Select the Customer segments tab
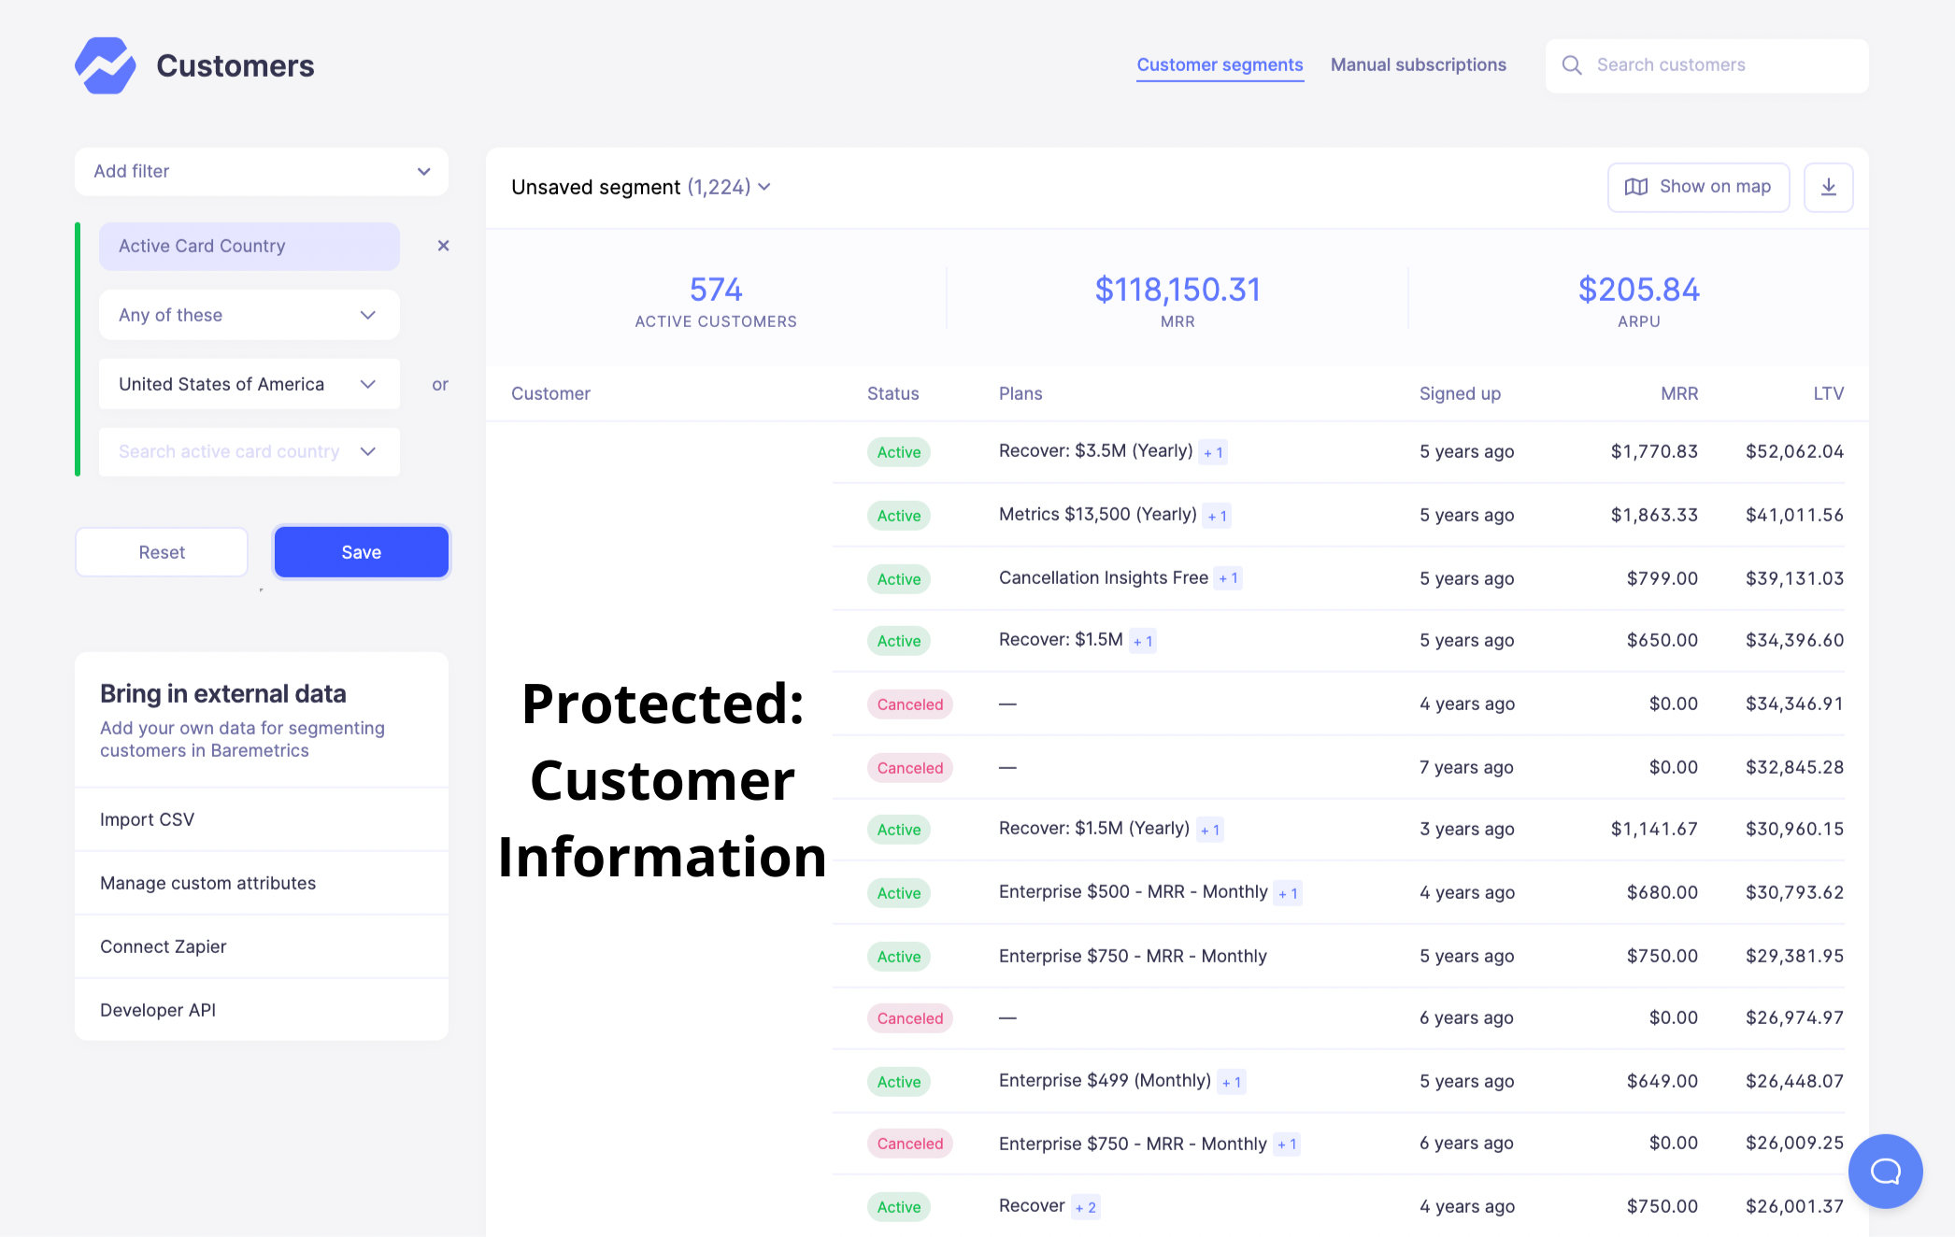 (1220, 64)
